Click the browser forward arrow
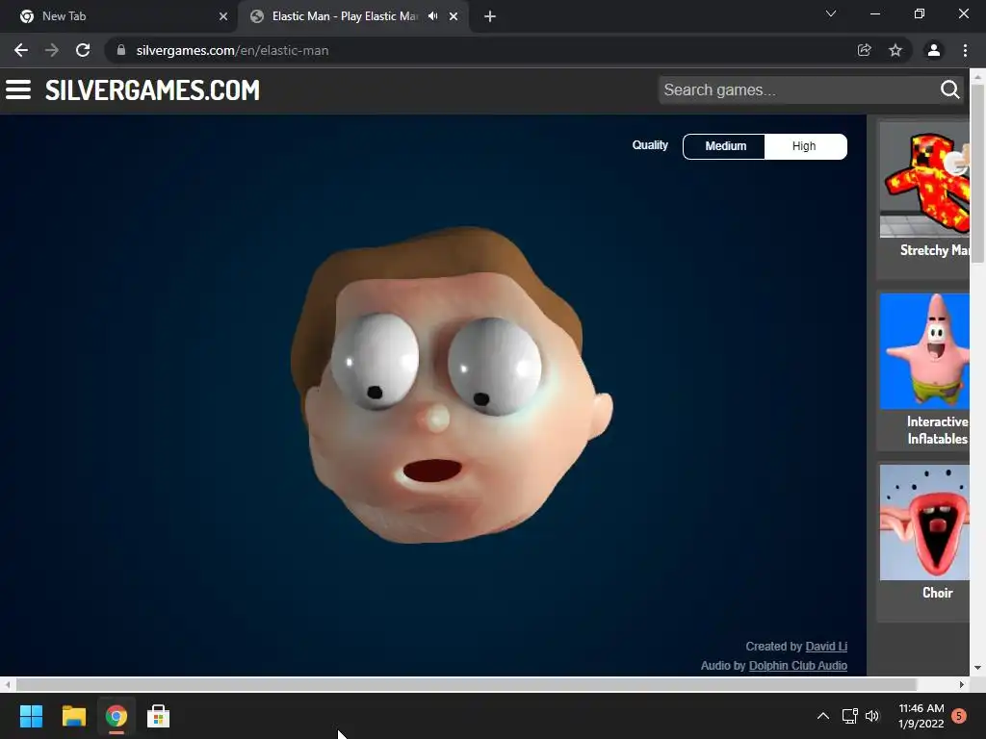 52,50
